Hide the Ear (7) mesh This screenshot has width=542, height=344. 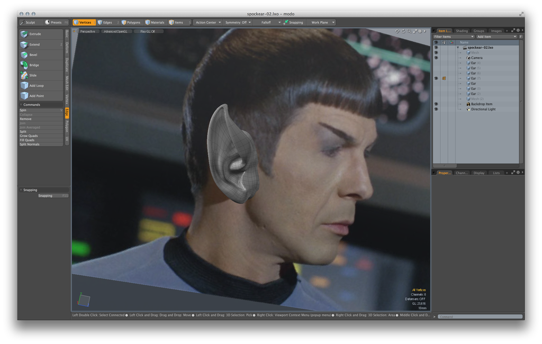coord(436,78)
